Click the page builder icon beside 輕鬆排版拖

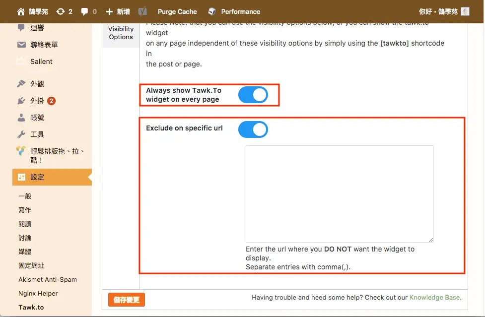pos(21,150)
